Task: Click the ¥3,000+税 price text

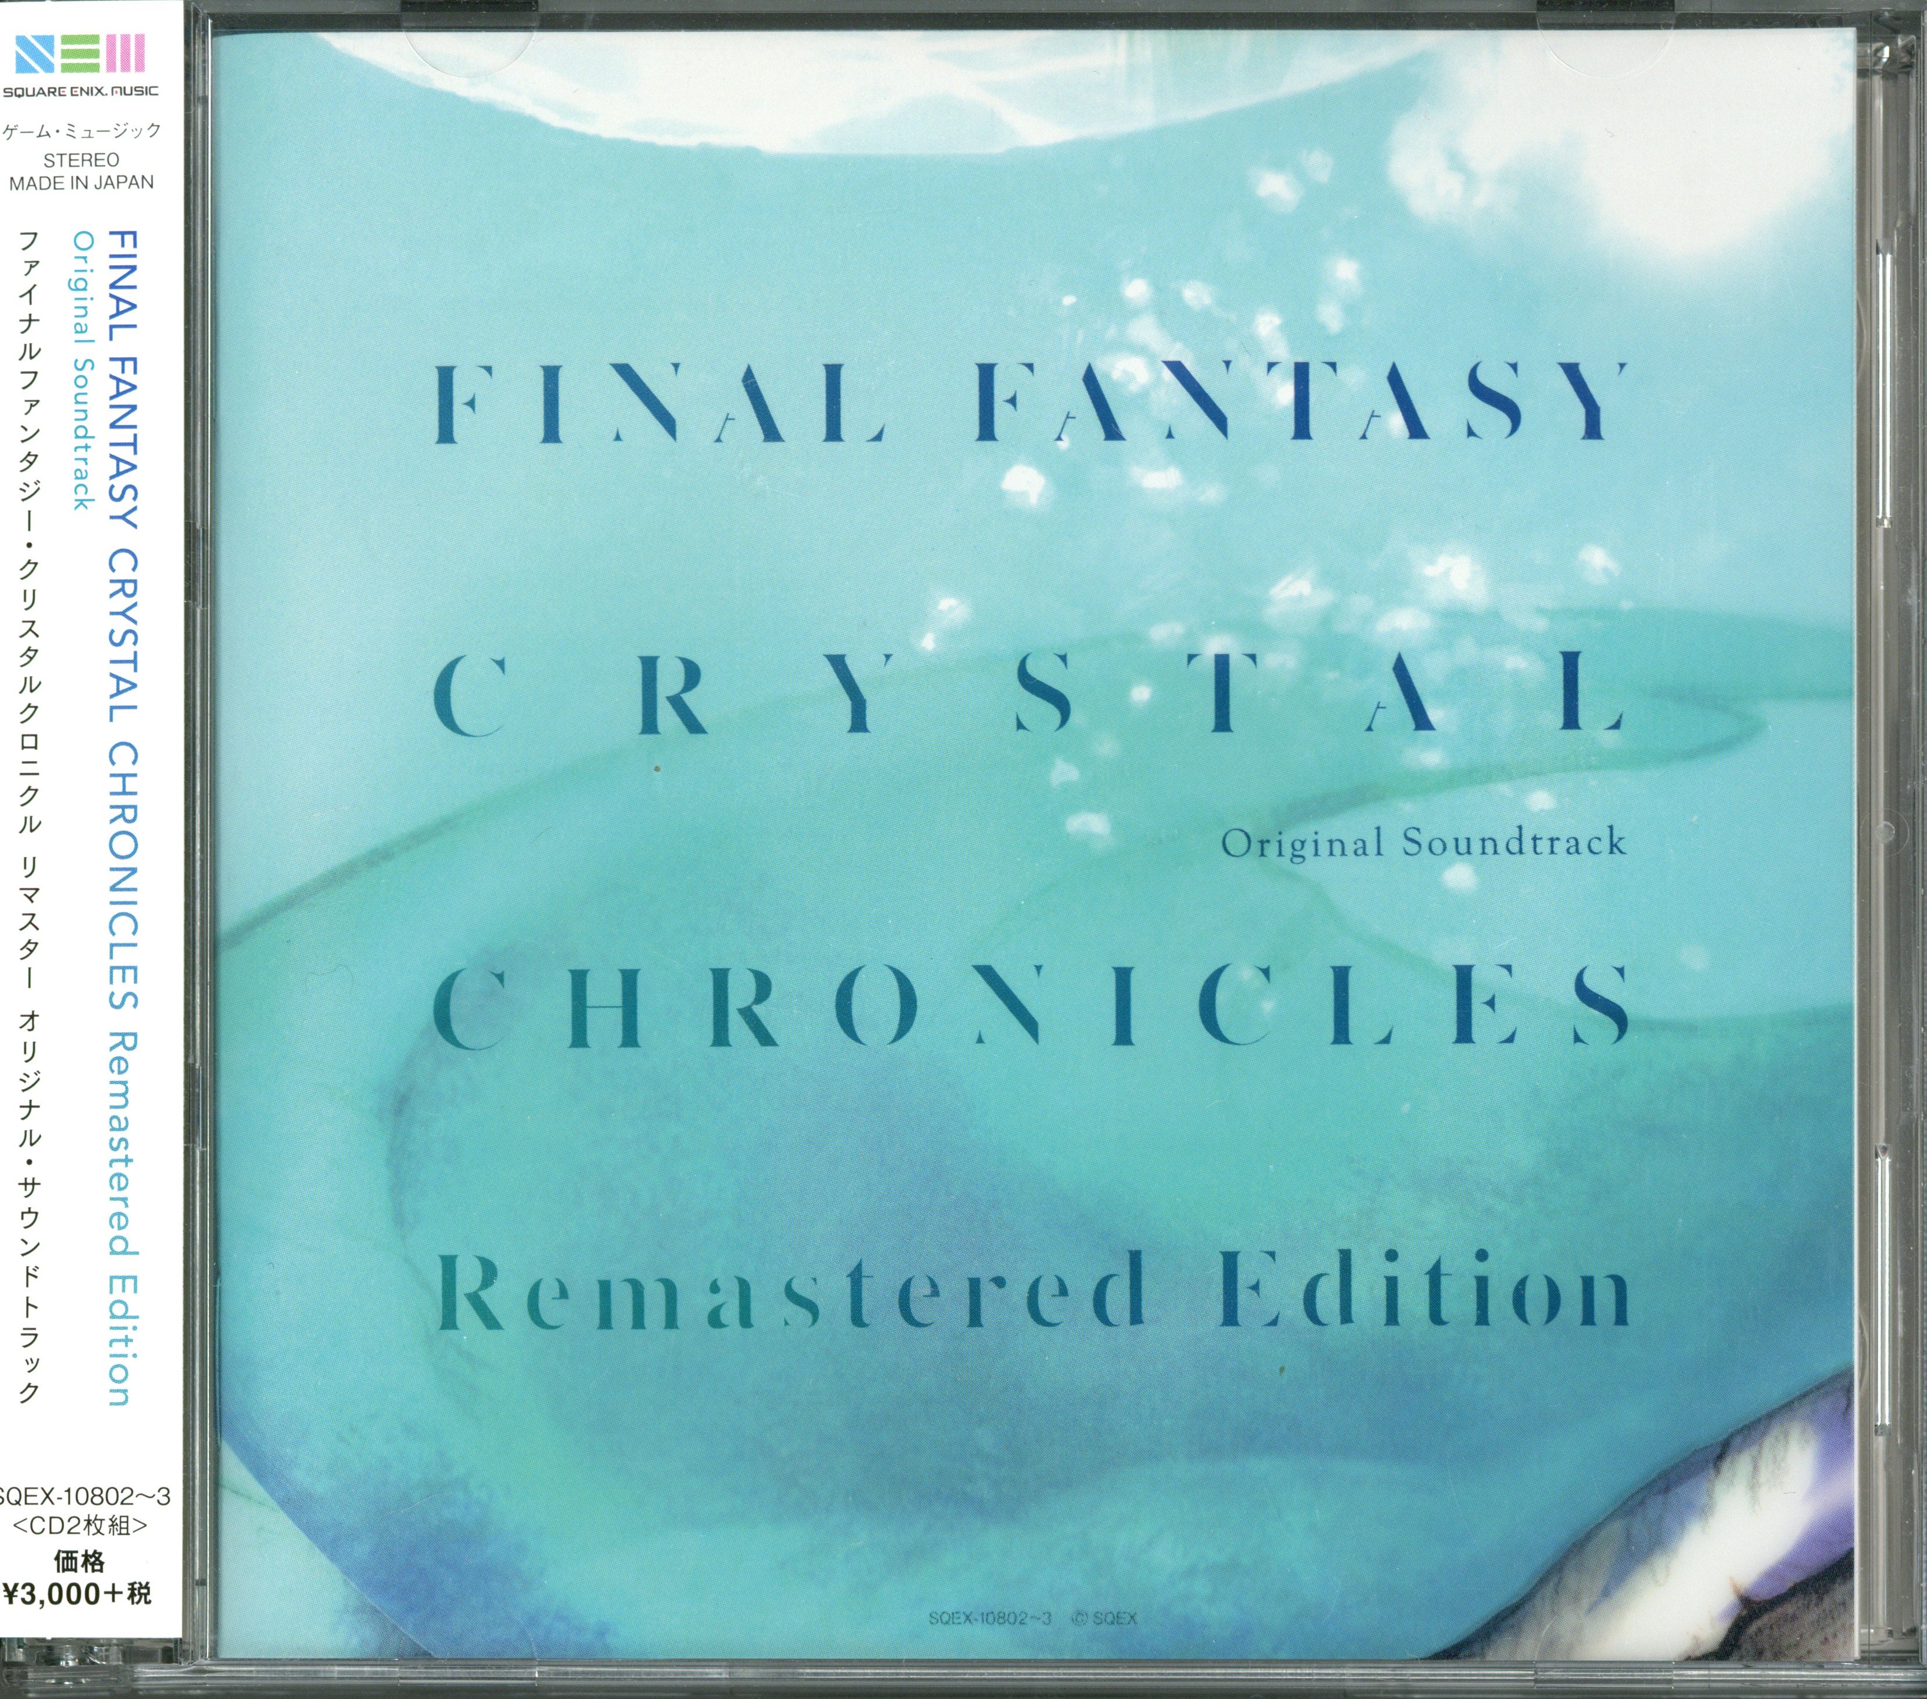Action: [78, 1593]
